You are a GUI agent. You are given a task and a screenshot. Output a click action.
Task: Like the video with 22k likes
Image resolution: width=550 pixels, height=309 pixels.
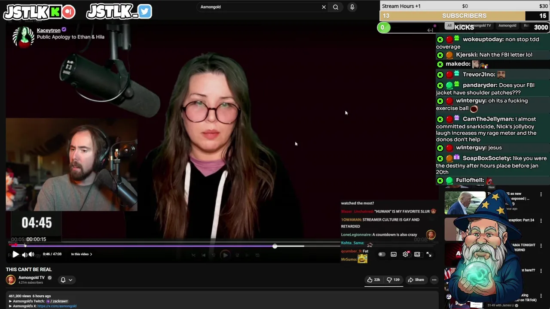pos(373,280)
